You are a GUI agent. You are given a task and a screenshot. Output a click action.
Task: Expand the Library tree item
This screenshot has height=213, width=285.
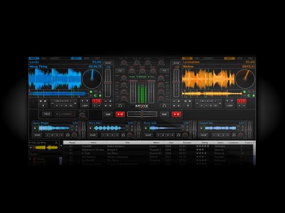30,159
